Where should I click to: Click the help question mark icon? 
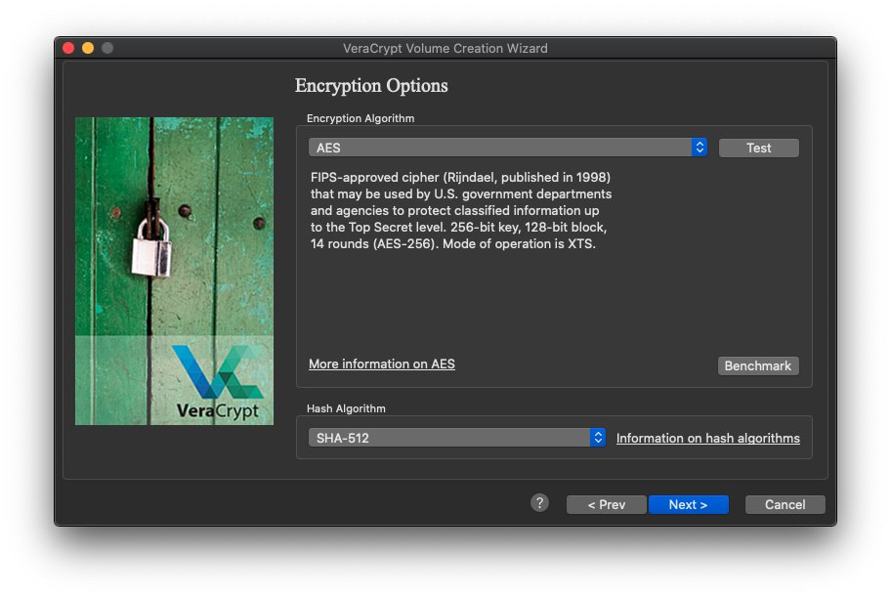[x=540, y=503]
